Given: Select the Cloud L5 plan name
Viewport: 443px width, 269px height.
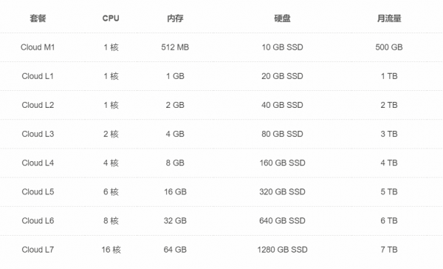Looking at the screenshot, I should 38,192.
